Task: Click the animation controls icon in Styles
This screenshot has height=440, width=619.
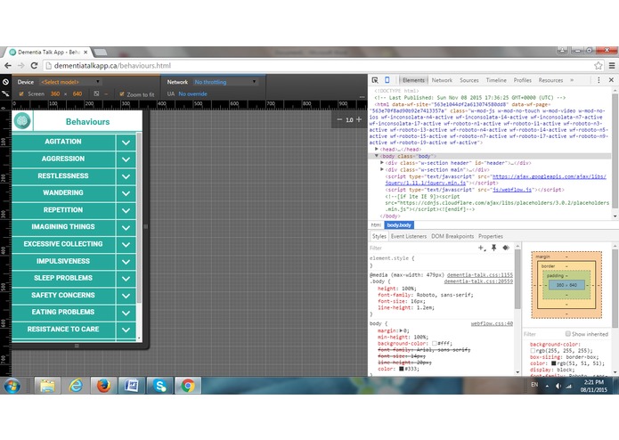Action: (506, 248)
